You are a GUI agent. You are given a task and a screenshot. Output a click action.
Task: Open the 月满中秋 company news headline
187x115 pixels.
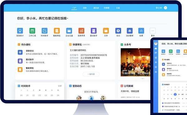pyautogui.click(x=130, y=91)
